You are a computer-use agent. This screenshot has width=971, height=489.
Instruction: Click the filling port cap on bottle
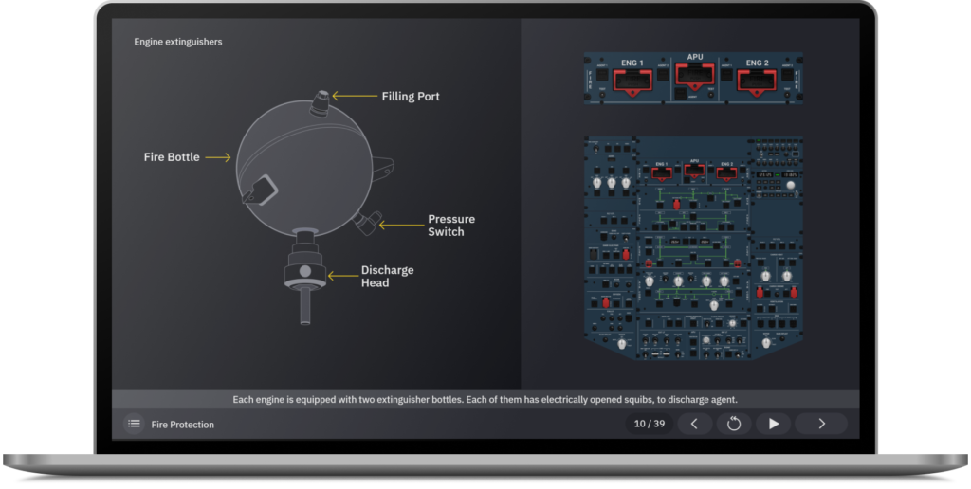coord(320,102)
